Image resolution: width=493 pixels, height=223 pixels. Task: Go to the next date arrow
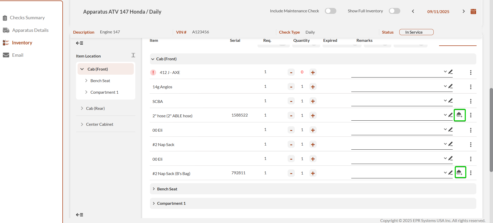[463, 11]
